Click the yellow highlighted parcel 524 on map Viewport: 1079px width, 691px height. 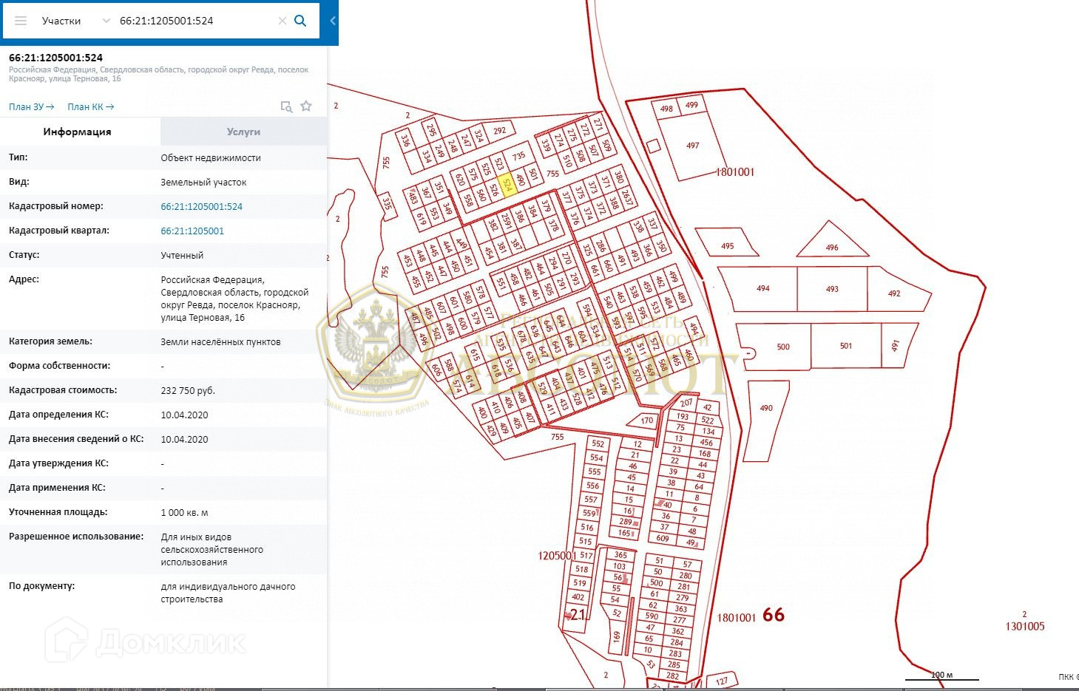tap(507, 185)
